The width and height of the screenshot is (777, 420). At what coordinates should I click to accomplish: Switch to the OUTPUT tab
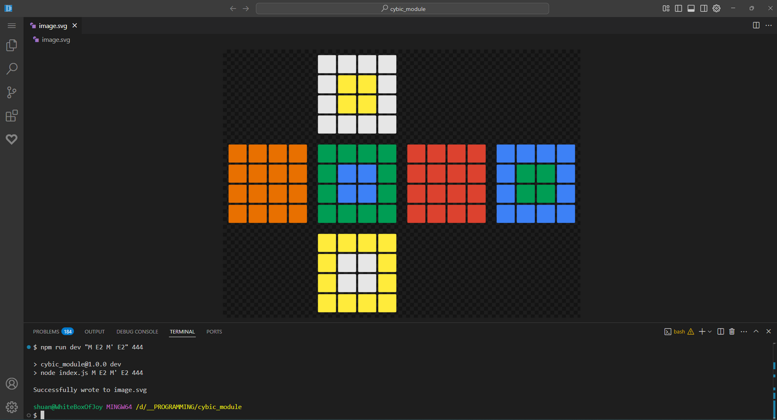pyautogui.click(x=95, y=332)
